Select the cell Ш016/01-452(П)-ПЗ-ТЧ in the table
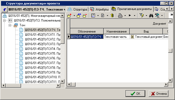 pos(87,37)
